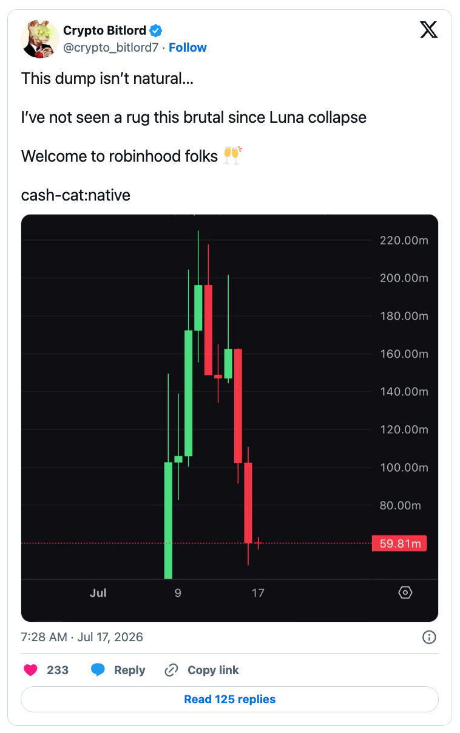Like the tweet with heart icon
This screenshot has width=460, height=733.
click(x=30, y=670)
